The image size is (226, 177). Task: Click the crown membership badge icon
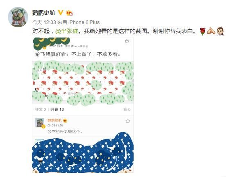69,13
